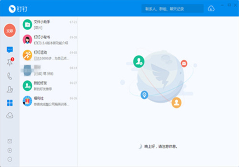Open the phone calls icon
The height and width of the screenshot is (167, 239).
point(10,76)
